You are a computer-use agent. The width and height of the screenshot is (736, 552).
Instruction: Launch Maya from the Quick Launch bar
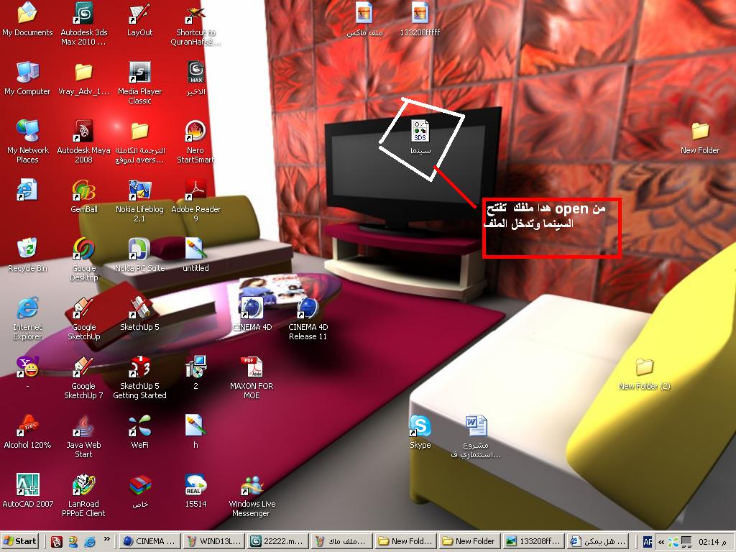57,542
